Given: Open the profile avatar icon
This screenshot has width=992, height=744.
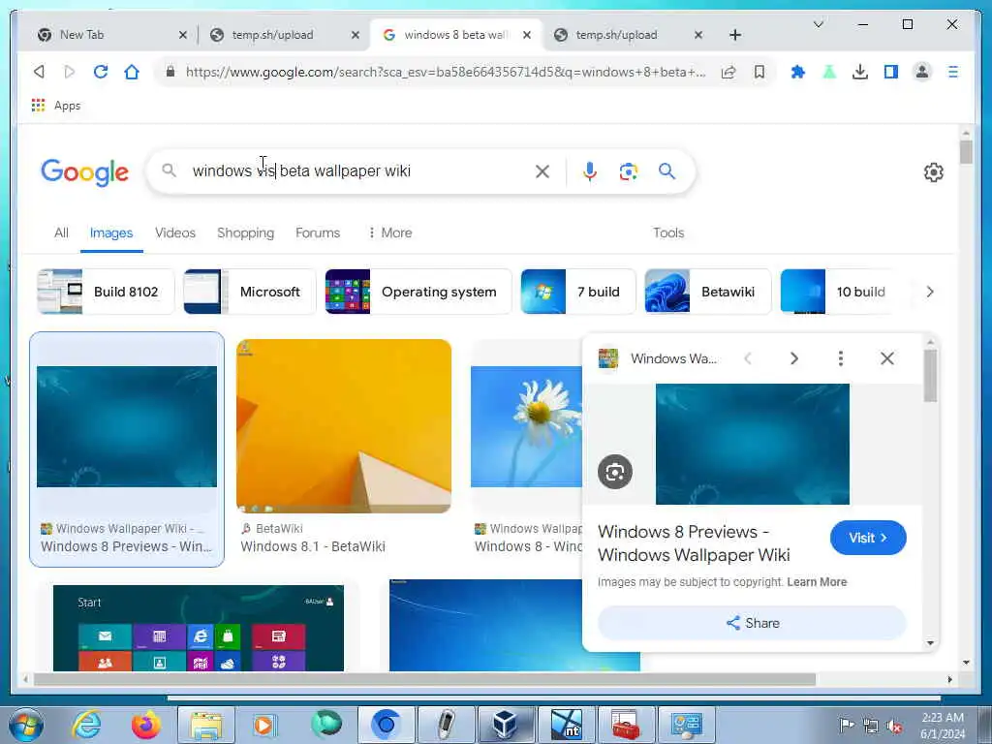Looking at the screenshot, I should point(922,72).
